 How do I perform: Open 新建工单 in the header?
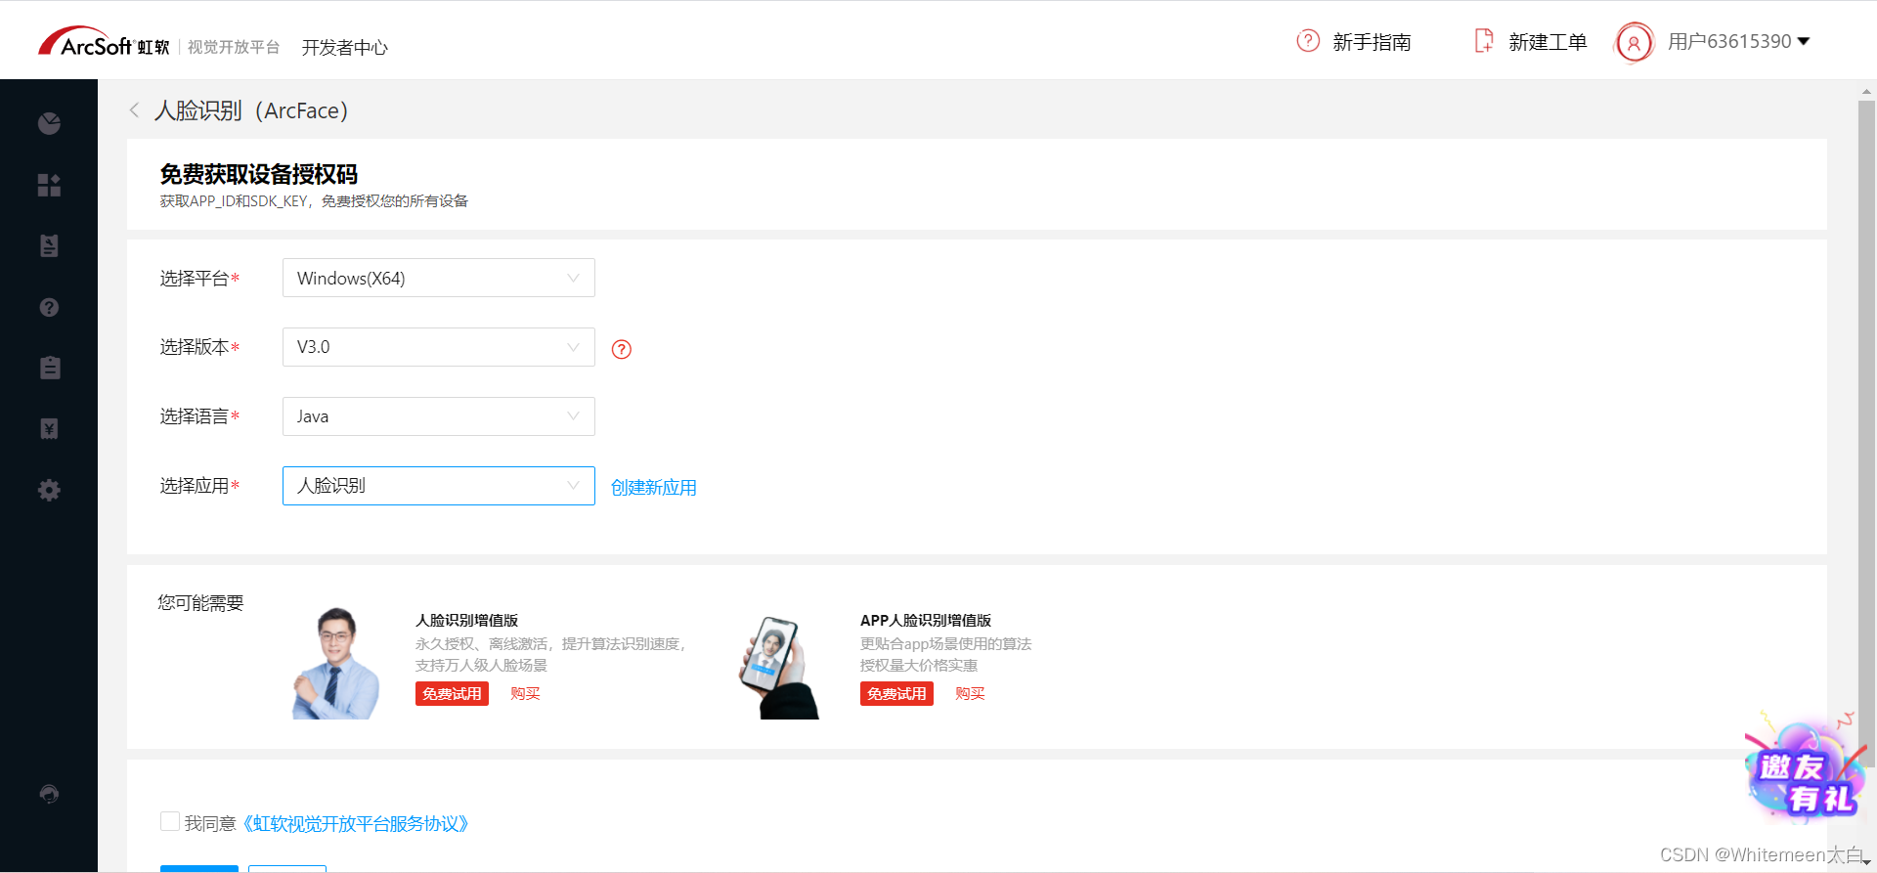(1548, 42)
